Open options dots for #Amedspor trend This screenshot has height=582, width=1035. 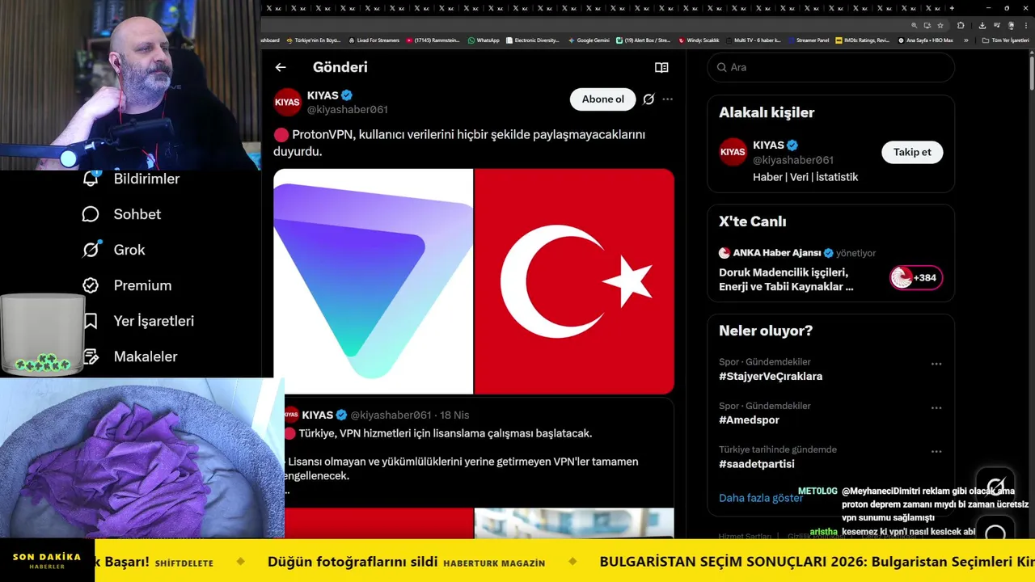click(936, 408)
